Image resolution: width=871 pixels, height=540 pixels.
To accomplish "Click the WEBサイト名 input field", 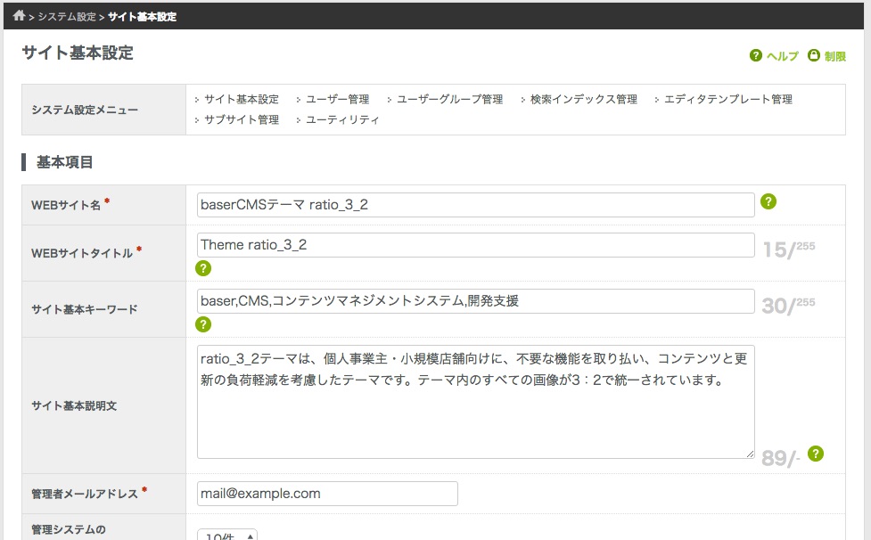I will 475,205.
